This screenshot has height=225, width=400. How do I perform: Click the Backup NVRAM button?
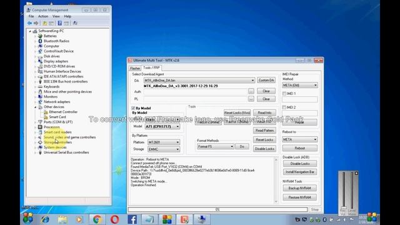[300, 188]
